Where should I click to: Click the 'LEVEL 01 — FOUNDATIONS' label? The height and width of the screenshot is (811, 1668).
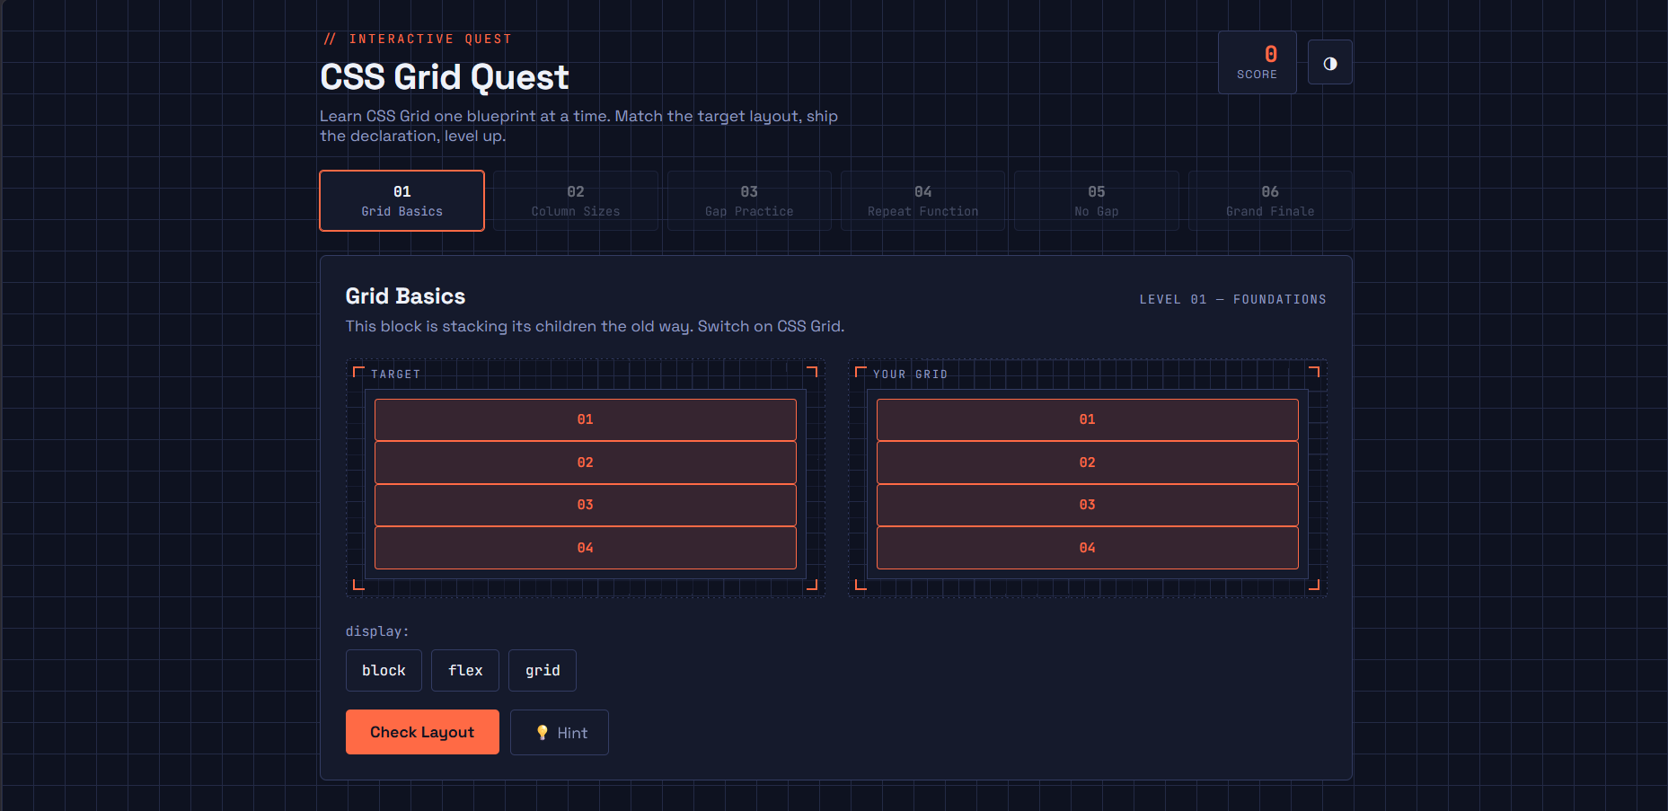tap(1232, 299)
